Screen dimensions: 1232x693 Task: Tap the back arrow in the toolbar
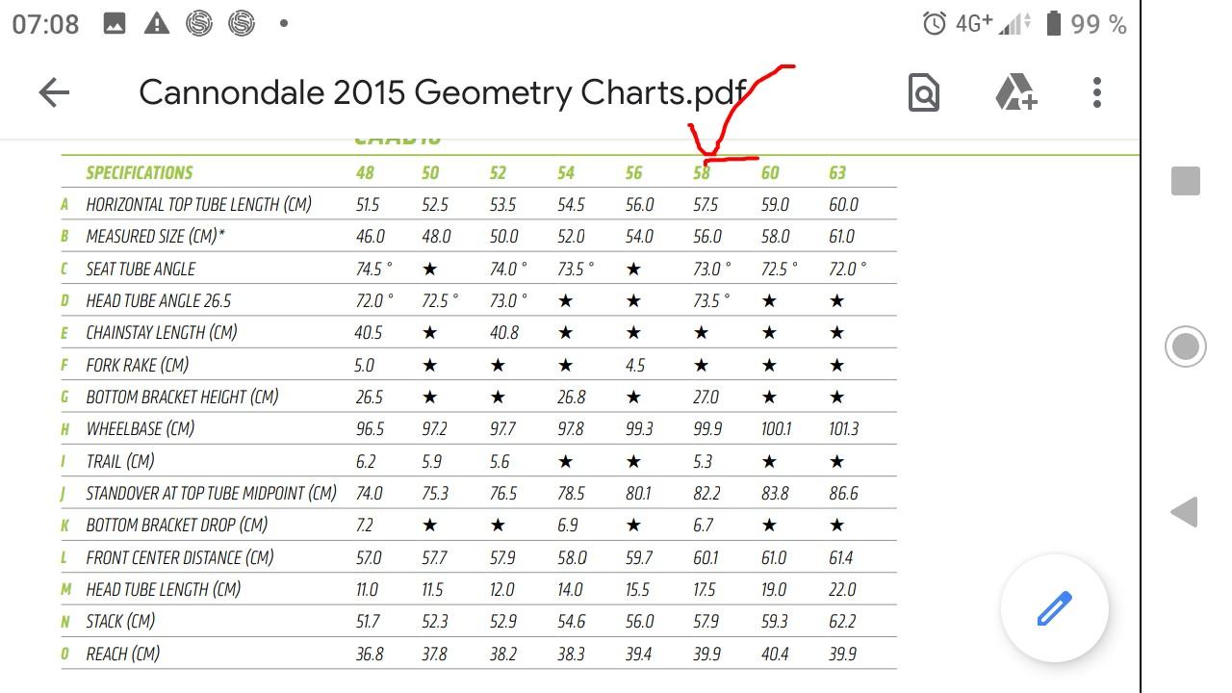[x=54, y=92]
